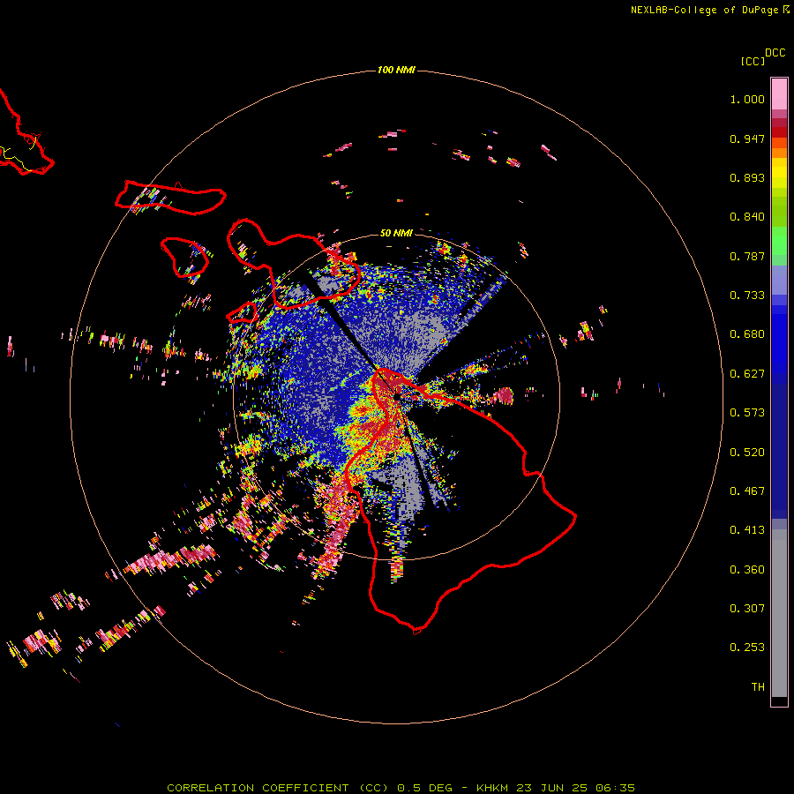Click the 0.947 legend value
794x794 pixels.
[x=747, y=139]
